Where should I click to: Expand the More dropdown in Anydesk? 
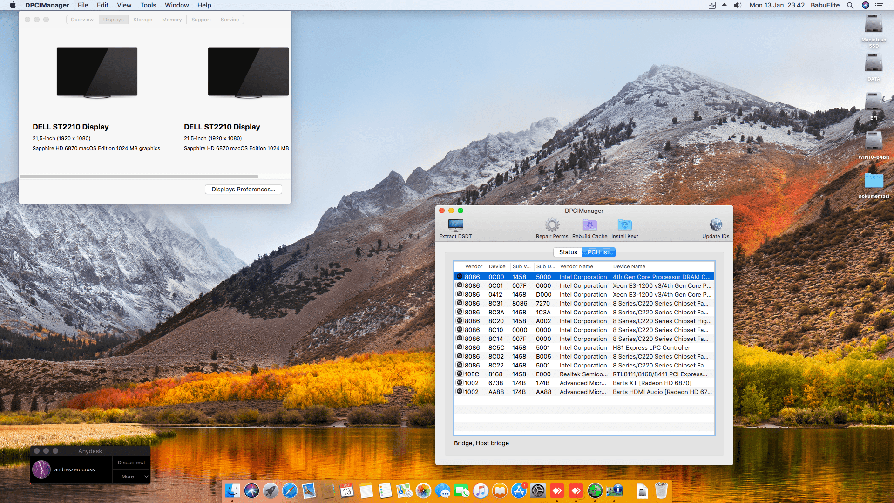[x=132, y=476]
